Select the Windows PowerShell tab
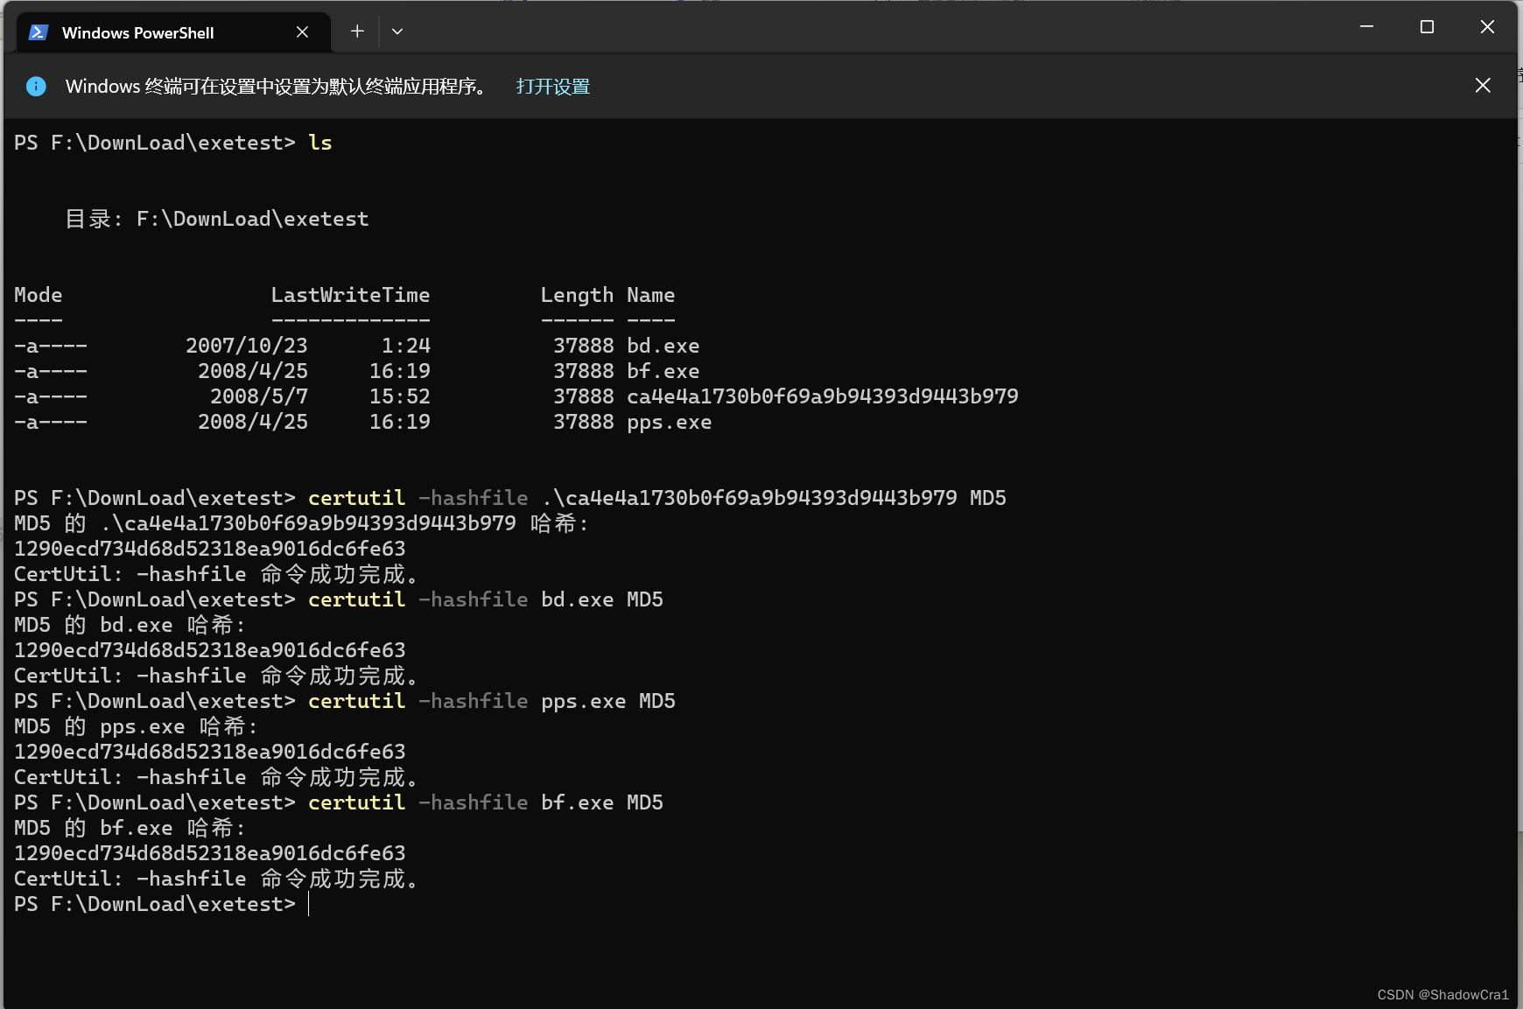Screen dimensions: 1523x1009 (173, 32)
